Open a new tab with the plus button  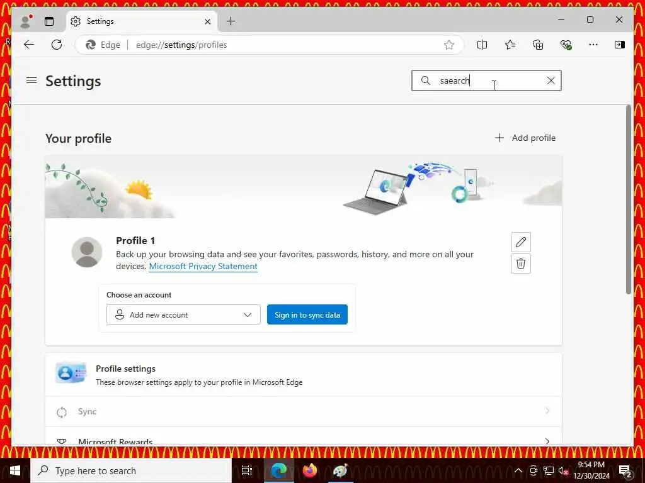(x=231, y=21)
